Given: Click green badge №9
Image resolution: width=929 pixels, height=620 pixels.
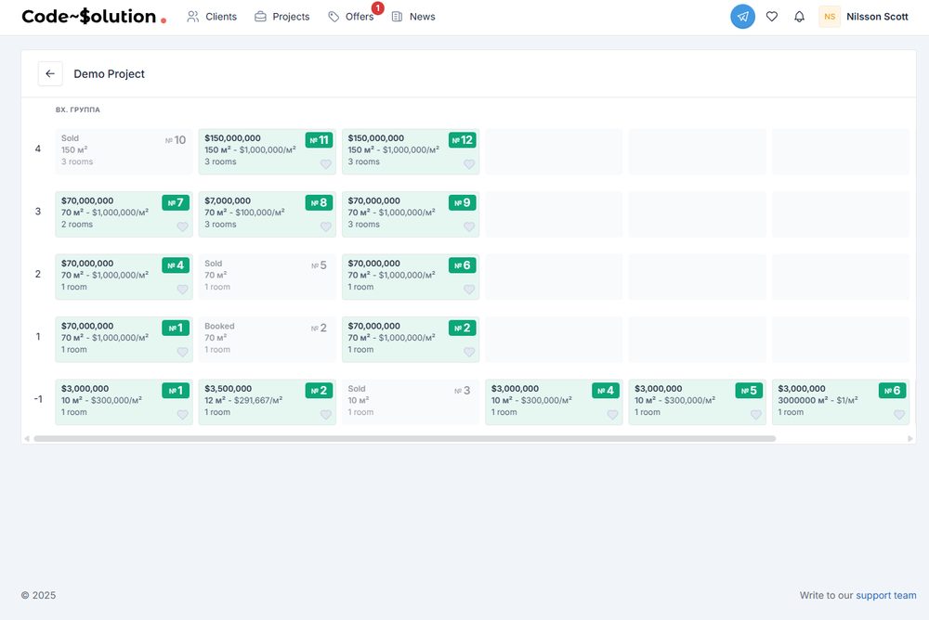Looking at the screenshot, I should coord(463,203).
